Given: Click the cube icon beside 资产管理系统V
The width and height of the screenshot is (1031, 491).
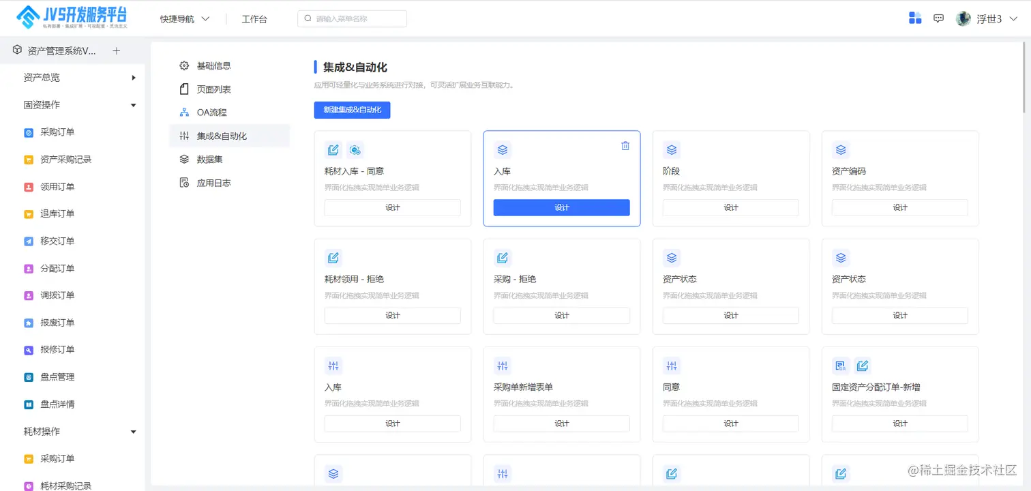Looking at the screenshot, I should [17, 50].
